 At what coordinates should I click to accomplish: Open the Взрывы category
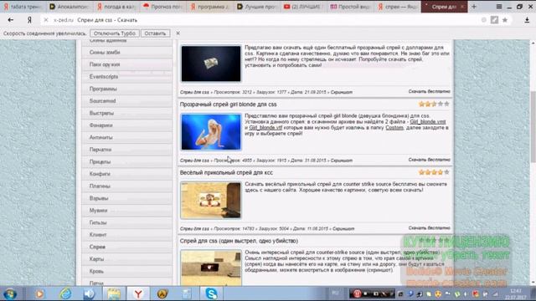click(x=126, y=198)
